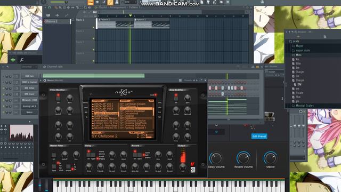Click the magnifier search icon in left panel
341x192 pixels.
[22, 60]
